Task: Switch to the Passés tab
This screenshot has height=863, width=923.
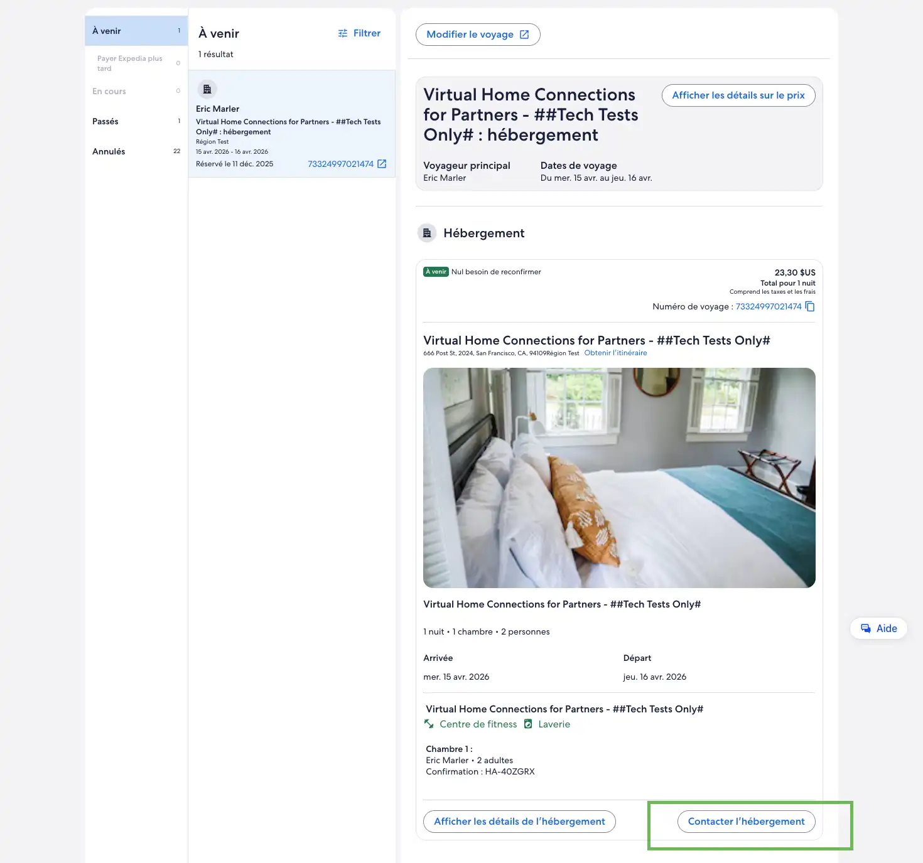Action: 136,121
